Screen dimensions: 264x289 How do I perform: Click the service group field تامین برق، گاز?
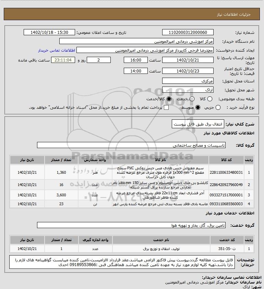click(131, 225)
